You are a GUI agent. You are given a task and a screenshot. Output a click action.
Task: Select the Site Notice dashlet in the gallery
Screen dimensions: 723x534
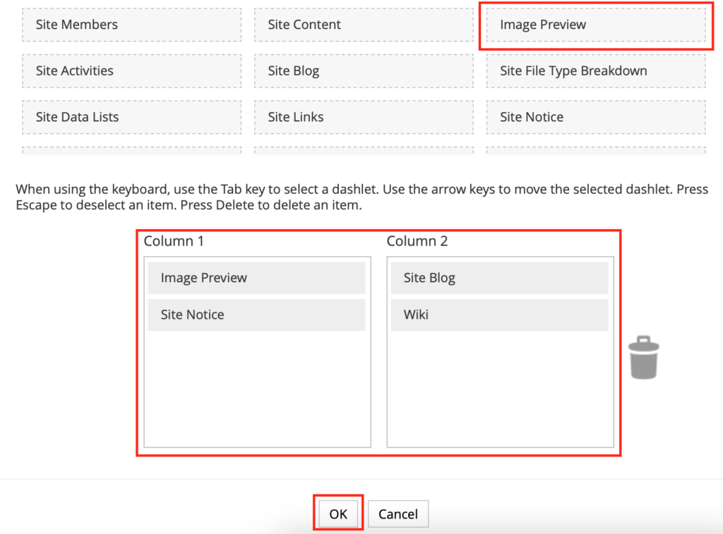pos(595,117)
